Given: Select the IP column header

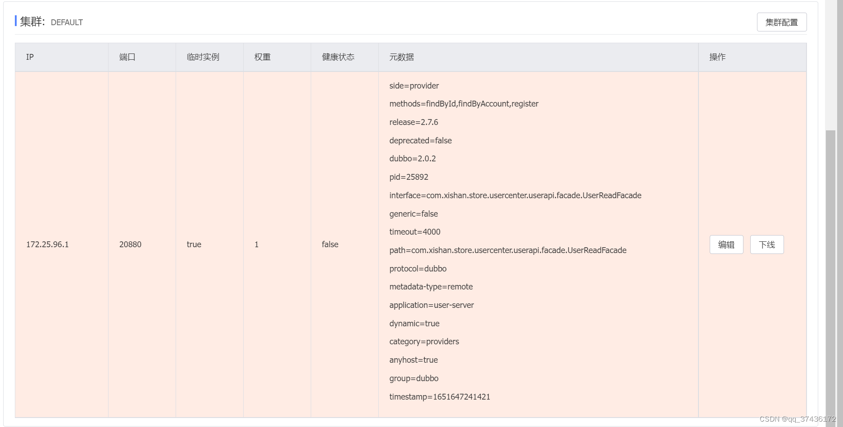Looking at the screenshot, I should [x=62, y=57].
